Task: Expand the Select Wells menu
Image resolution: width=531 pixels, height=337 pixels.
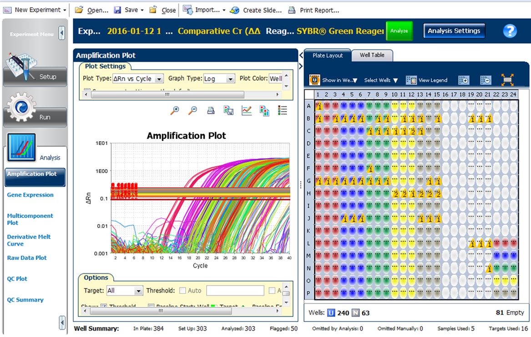Action: click(x=395, y=80)
